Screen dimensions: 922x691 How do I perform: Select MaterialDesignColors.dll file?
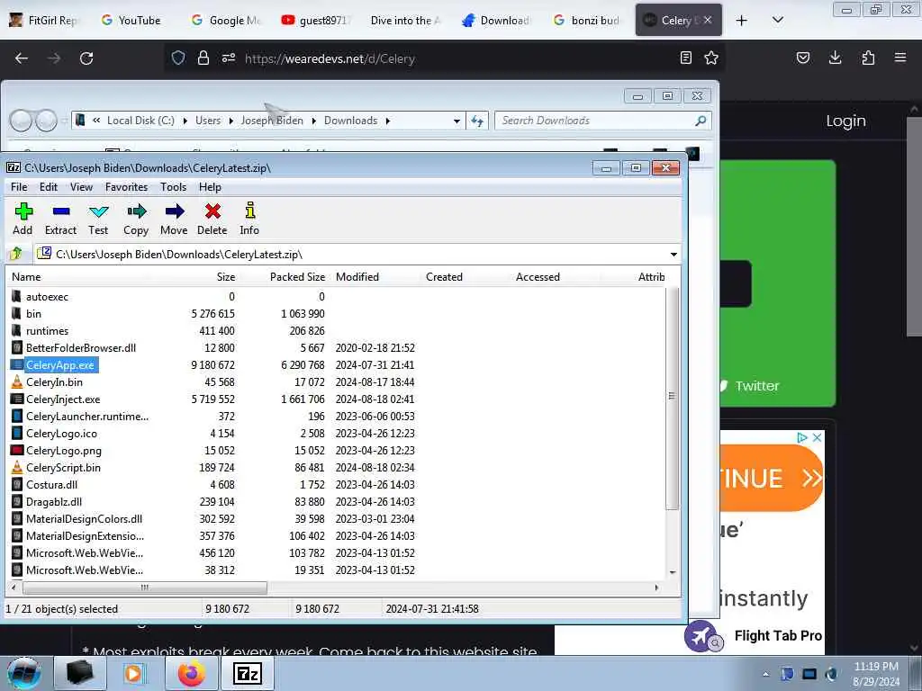pos(84,519)
